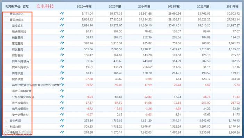Viewport: 244px width, 138px height.
Task: Click trend icon for 净敞口套期收益 row
Action: pos(62,90)
